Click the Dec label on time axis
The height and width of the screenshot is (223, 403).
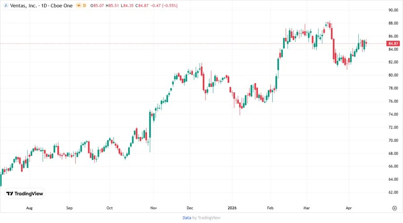190,208
